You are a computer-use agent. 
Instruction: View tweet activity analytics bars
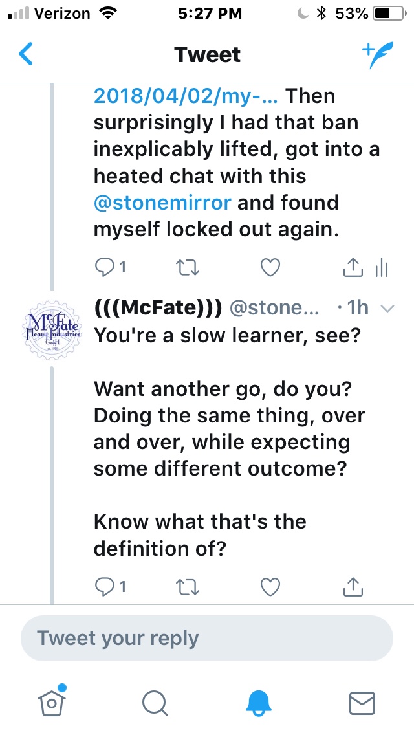tap(382, 267)
